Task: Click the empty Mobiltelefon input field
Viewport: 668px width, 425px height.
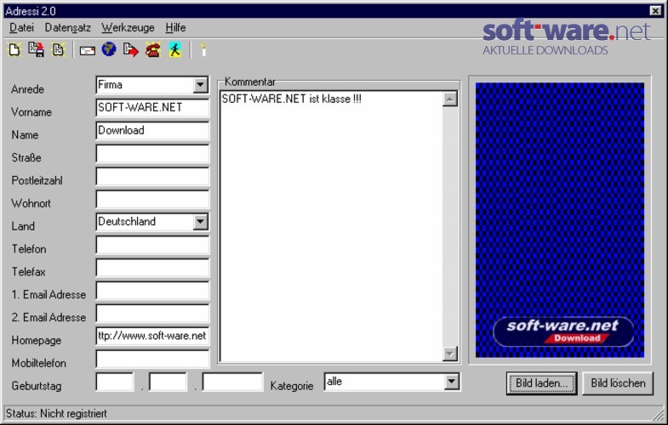Action: click(x=152, y=359)
